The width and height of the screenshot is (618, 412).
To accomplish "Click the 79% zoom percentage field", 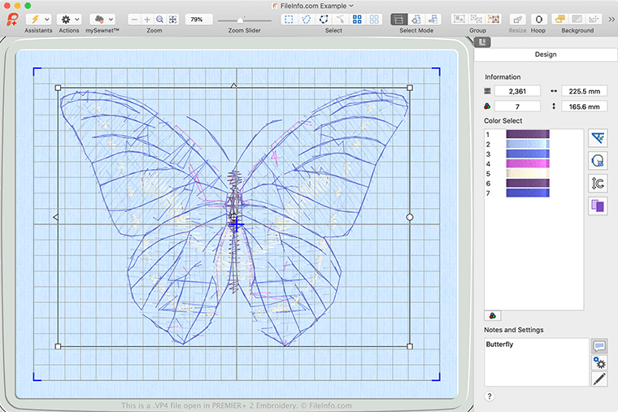I will (x=198, y=20).
